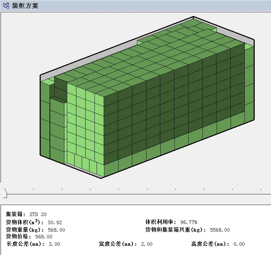
Task: Click the 装柜方案 panel icon in the title bar
Action: [x=6, y=6]
